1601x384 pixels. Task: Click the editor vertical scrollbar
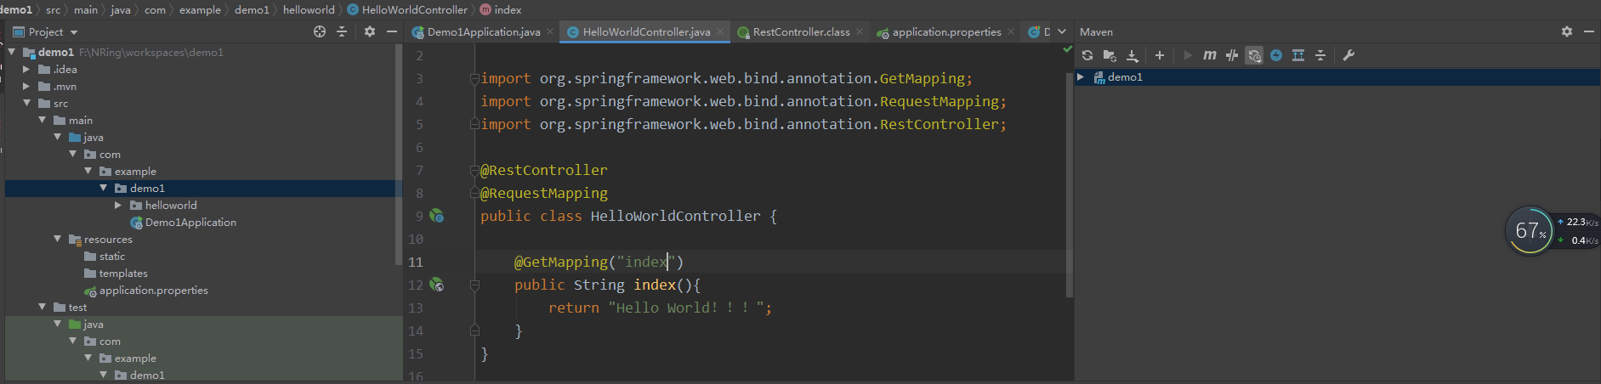click(x=1070, y=185)
